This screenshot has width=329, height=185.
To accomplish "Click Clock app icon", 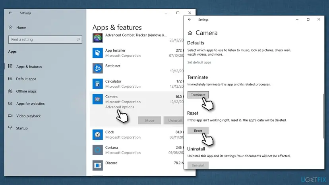I will 98,135.
